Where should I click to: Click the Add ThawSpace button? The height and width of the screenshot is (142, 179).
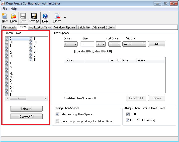pyautogui.click(x=157, y=44)
